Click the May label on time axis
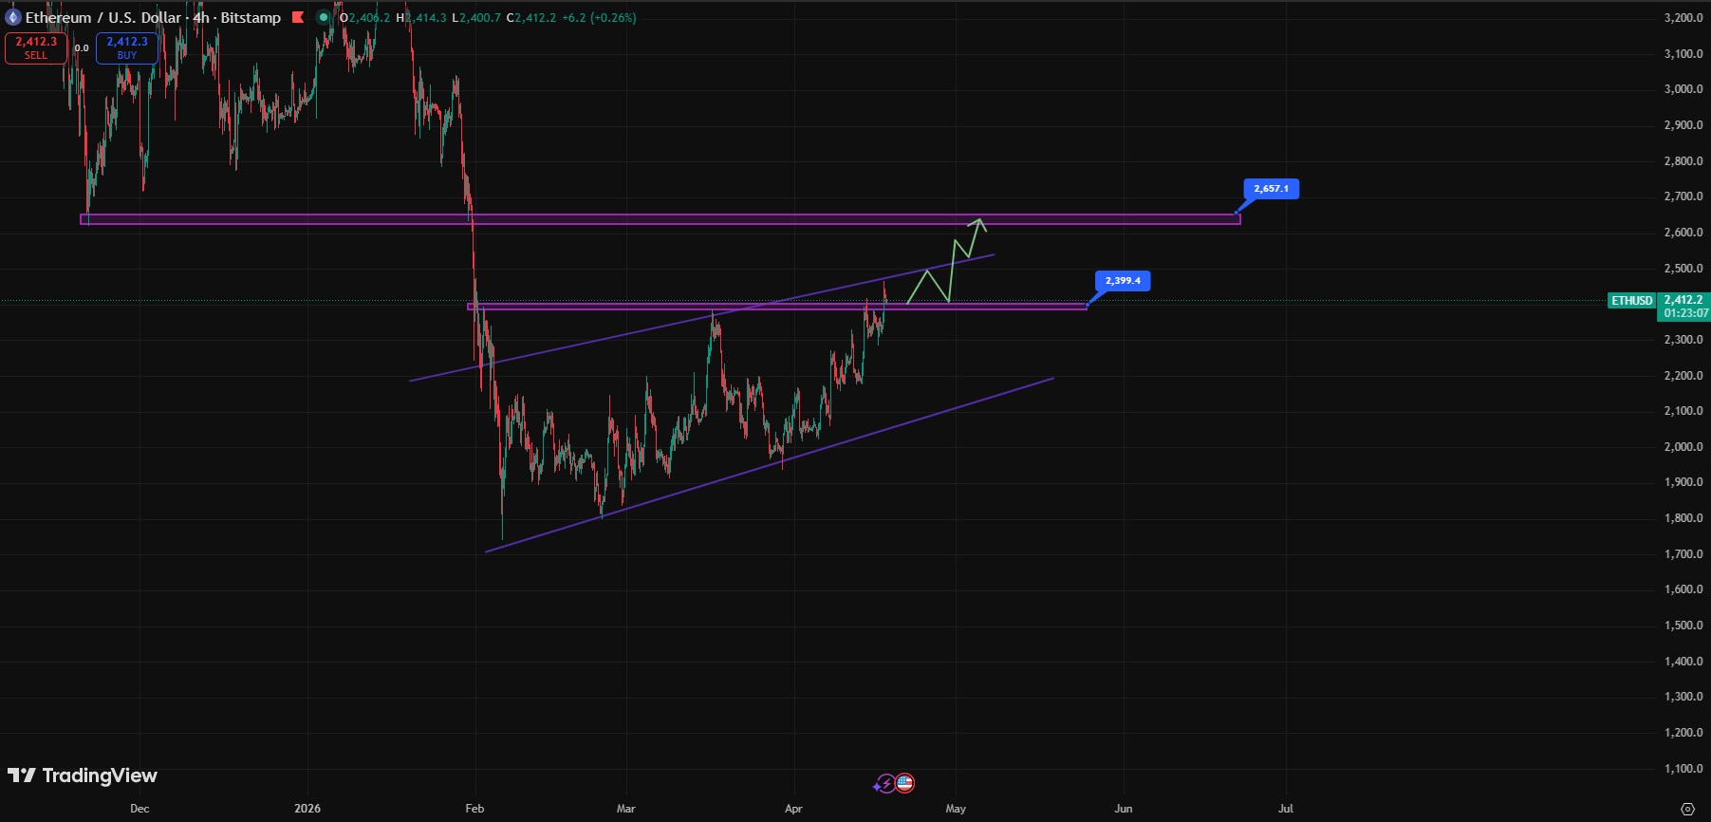This screenshot has width=1711, height=822. [x=956, y=809]
